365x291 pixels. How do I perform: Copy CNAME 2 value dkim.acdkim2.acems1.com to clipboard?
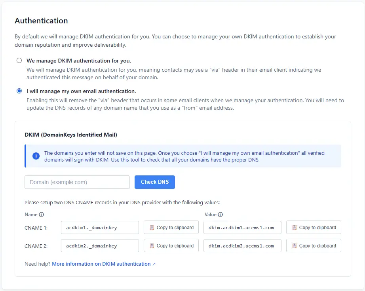(314, 245)
